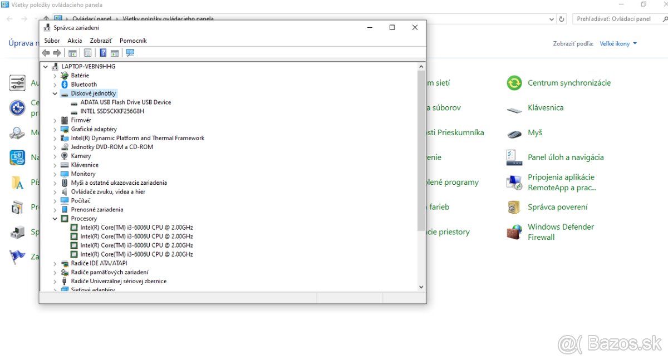Open the Veľké ikony view dropdown
The image size is (668, 360).
coord(618,44)
